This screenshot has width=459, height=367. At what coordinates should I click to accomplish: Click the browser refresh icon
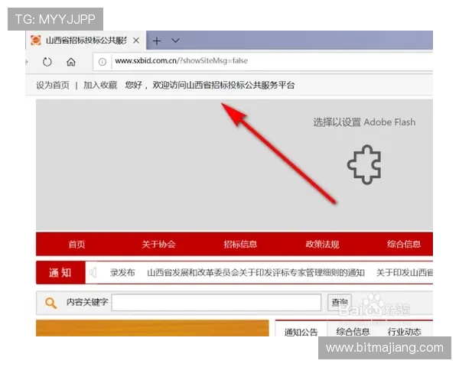(x=47, y=62)
